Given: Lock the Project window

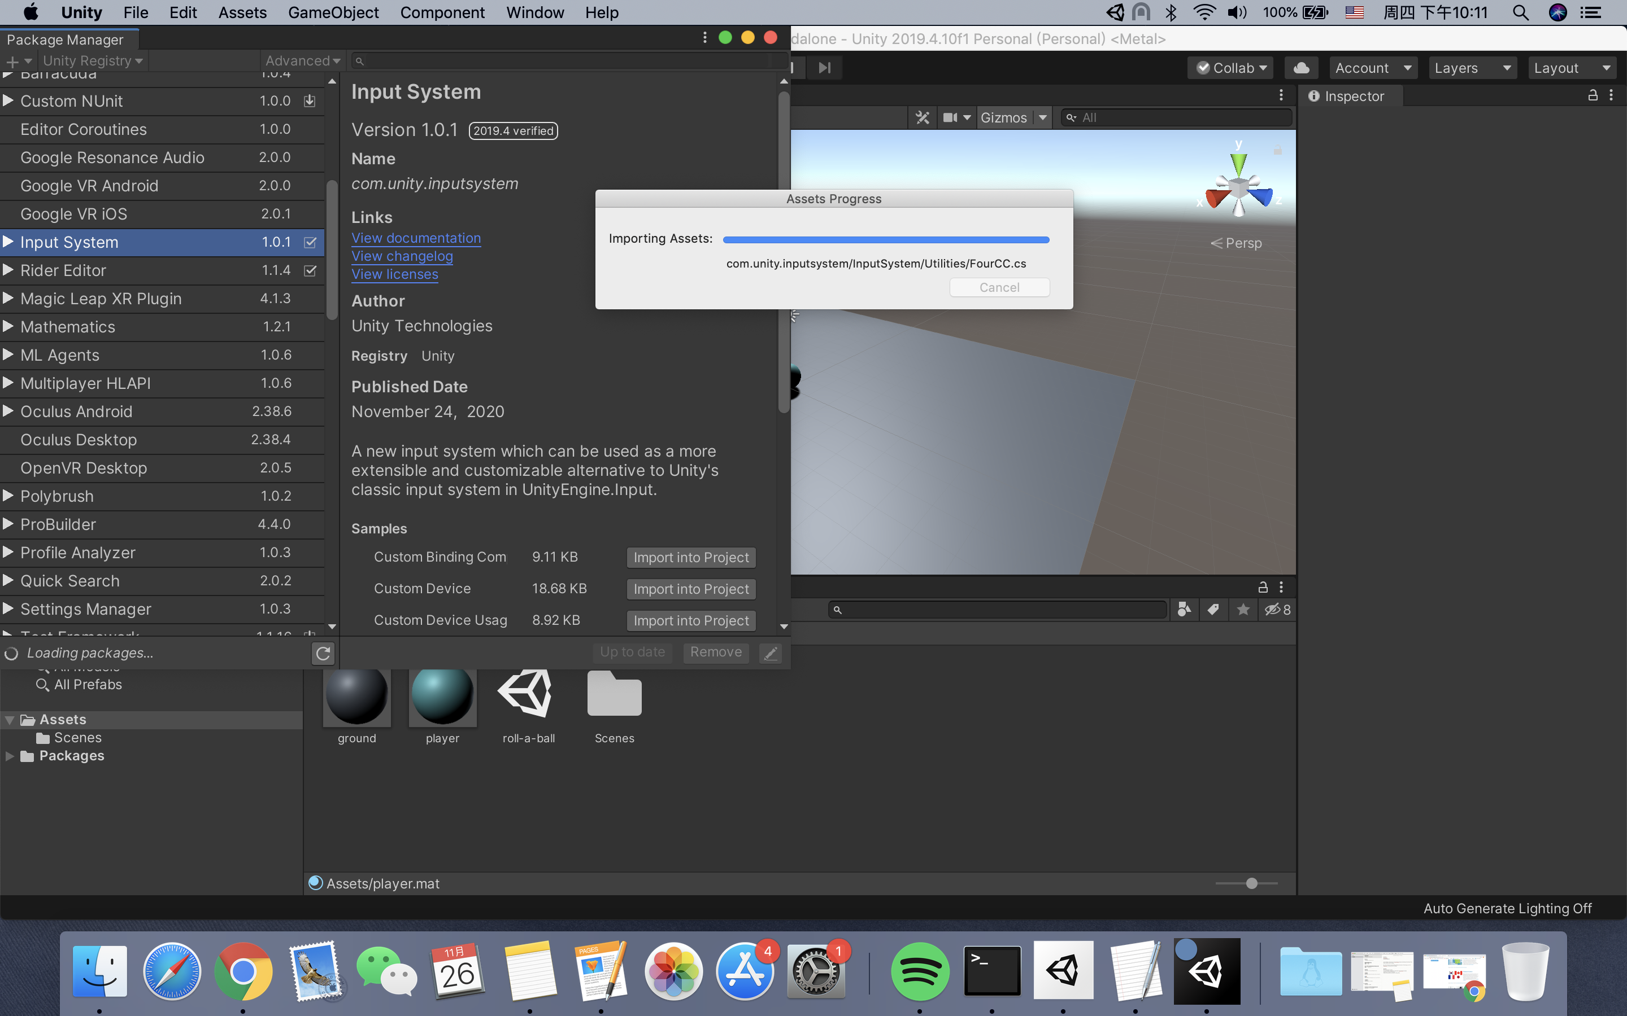Looking at the screenshot, I should coord(1263,586).
